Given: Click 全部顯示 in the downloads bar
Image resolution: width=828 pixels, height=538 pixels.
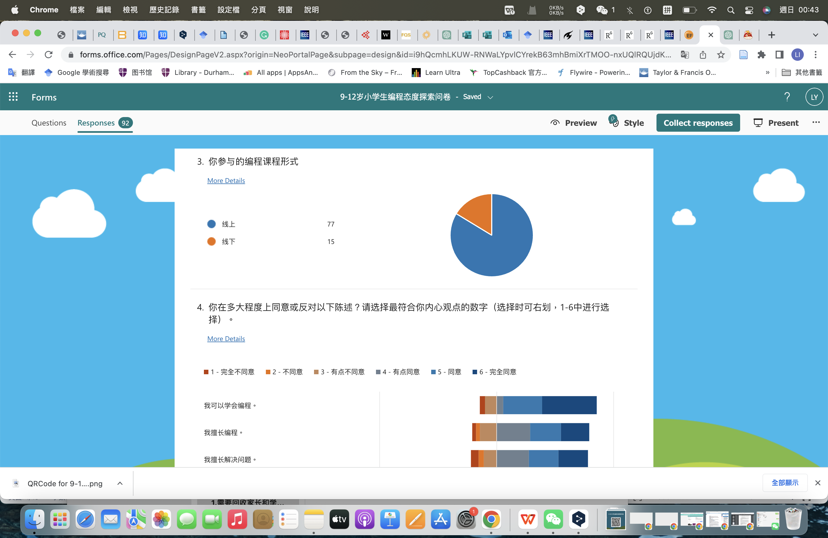Looking at the screenshot, I should (x=785, y=483).
